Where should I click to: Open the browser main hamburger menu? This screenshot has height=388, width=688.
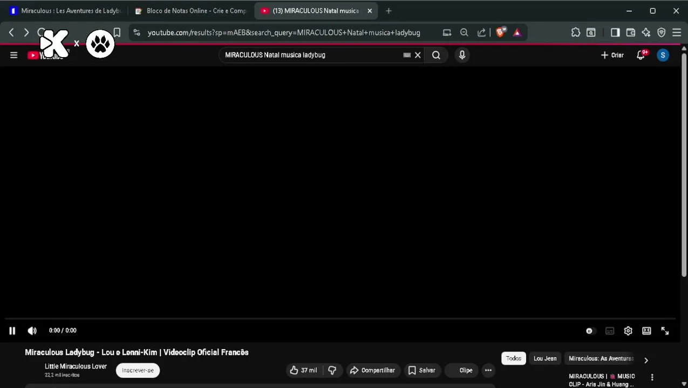677,32
